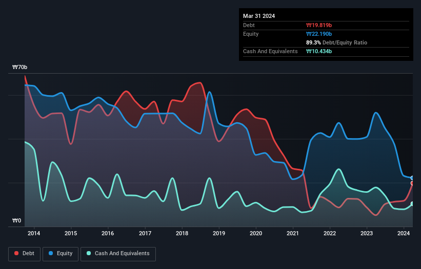
Task: Click the 89.3% Debt/Equity Ratio text
Action: (337, 42)
